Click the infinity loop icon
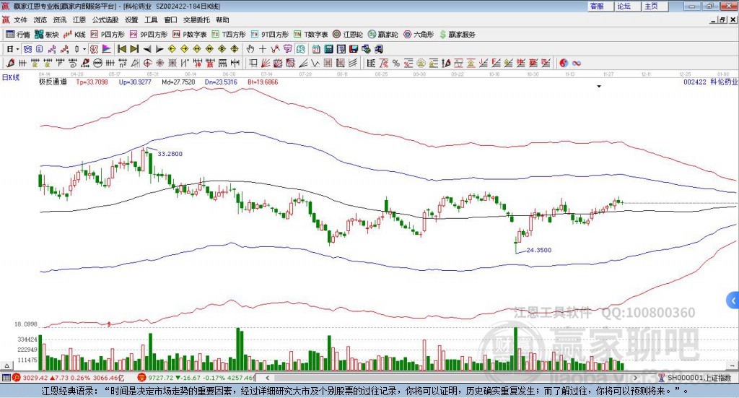 577,63
